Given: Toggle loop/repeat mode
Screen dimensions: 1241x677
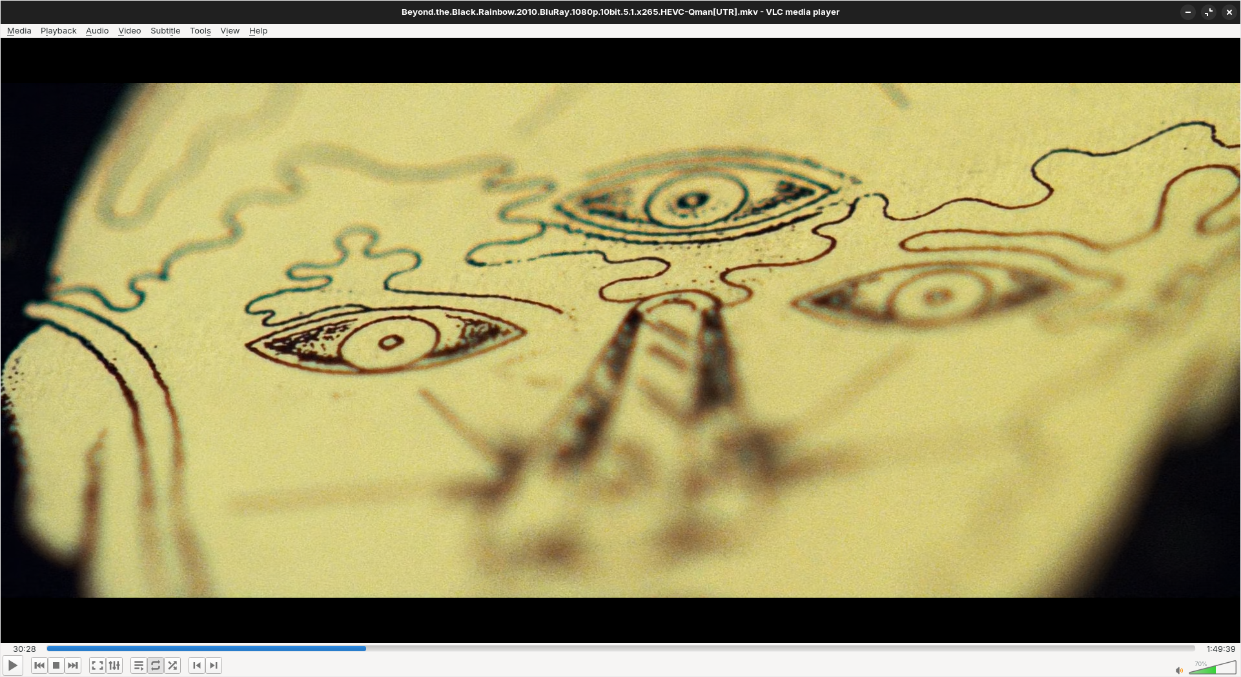Looking at the screenshot, I should click(x=156, y=665).
